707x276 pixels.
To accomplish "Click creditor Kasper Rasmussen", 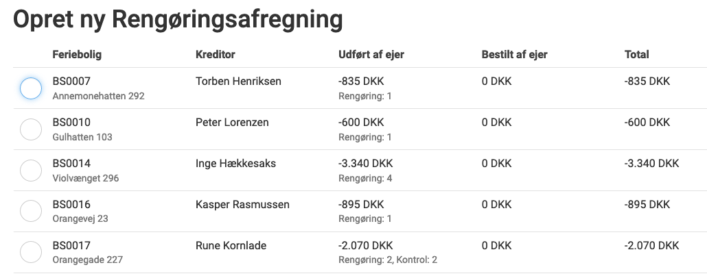I will [x=242, y=204].
